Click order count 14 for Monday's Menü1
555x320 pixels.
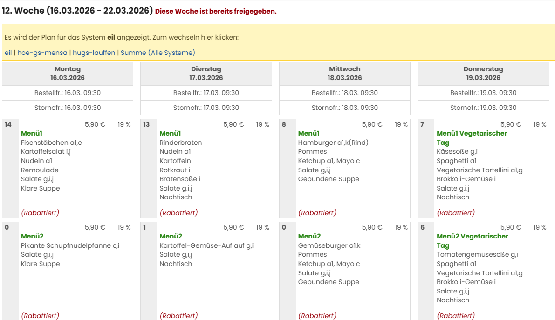(x=8, y=124)
